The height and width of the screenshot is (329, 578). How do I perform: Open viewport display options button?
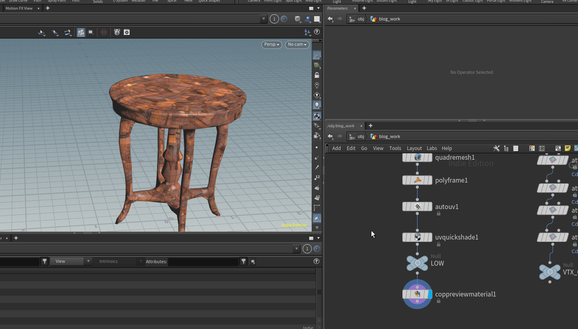307,32
